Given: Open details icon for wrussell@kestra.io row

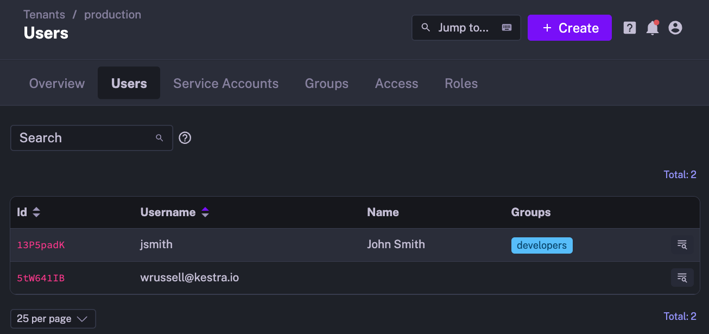Looking at the screenshot, I should (x=682, y=278).
